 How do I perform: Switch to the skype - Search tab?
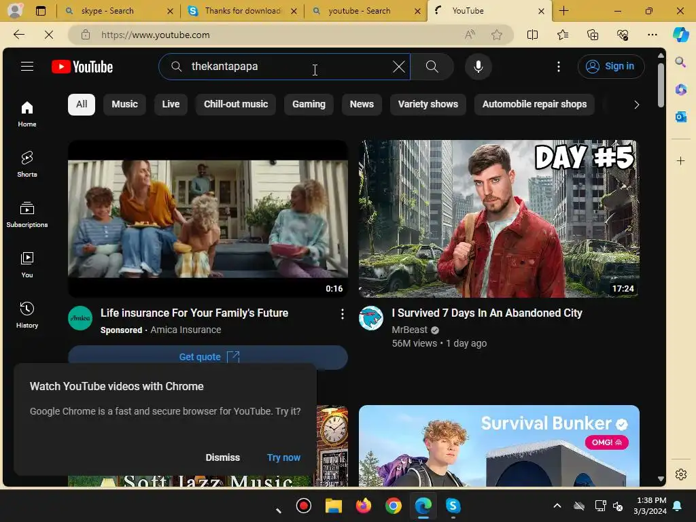click(118, 11)
